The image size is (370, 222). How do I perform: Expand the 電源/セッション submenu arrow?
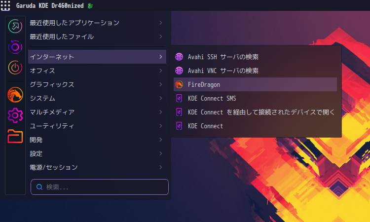(161, 167)
